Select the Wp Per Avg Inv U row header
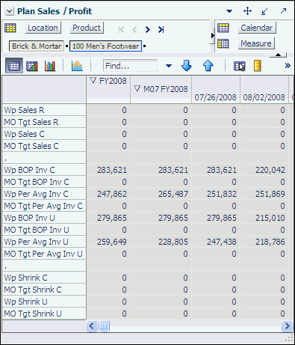 tap(44, 242)
